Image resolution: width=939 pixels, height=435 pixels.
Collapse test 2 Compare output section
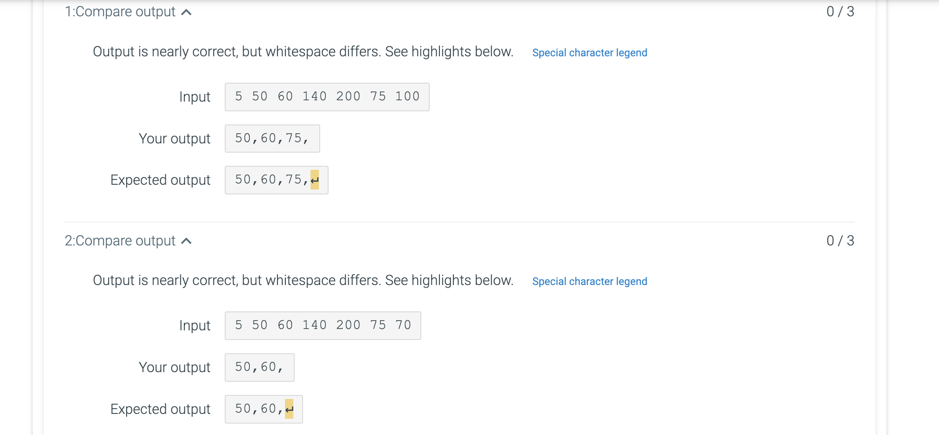point(186,241)
